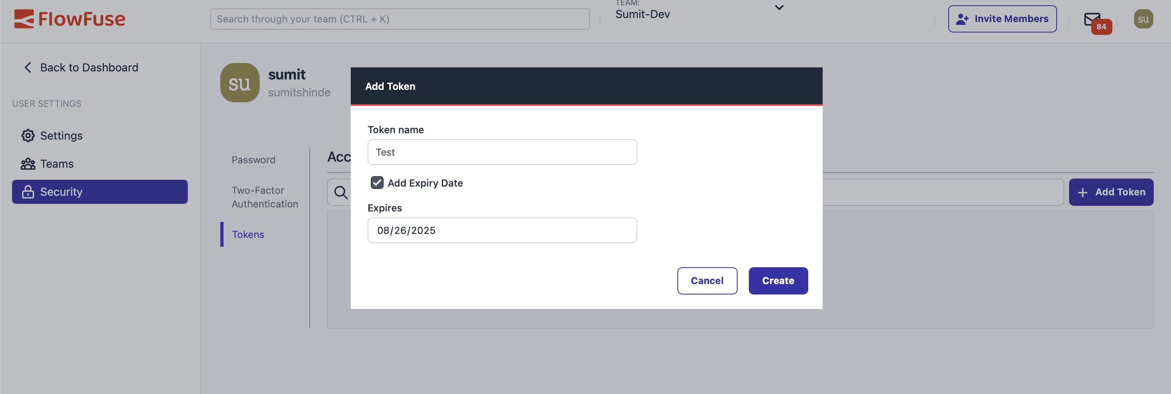Viewport: 1171px width, 394px height.
Task: Enable the Add Expiry Date checkbox
Action: (x=377, y=183)
